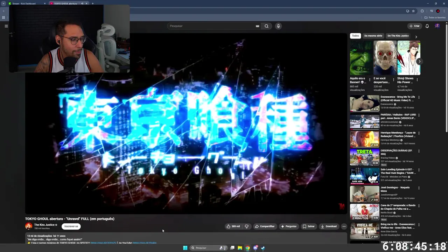This screenshot has width=448, height=252.
Task: Play PARÓDIA Haikaiss RAP LORD thumbnail
Action: coord(364,121)
